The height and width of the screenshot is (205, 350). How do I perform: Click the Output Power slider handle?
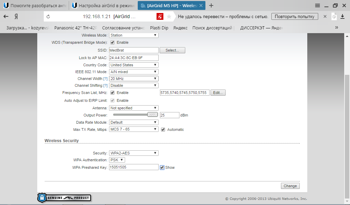pos(152,115)
